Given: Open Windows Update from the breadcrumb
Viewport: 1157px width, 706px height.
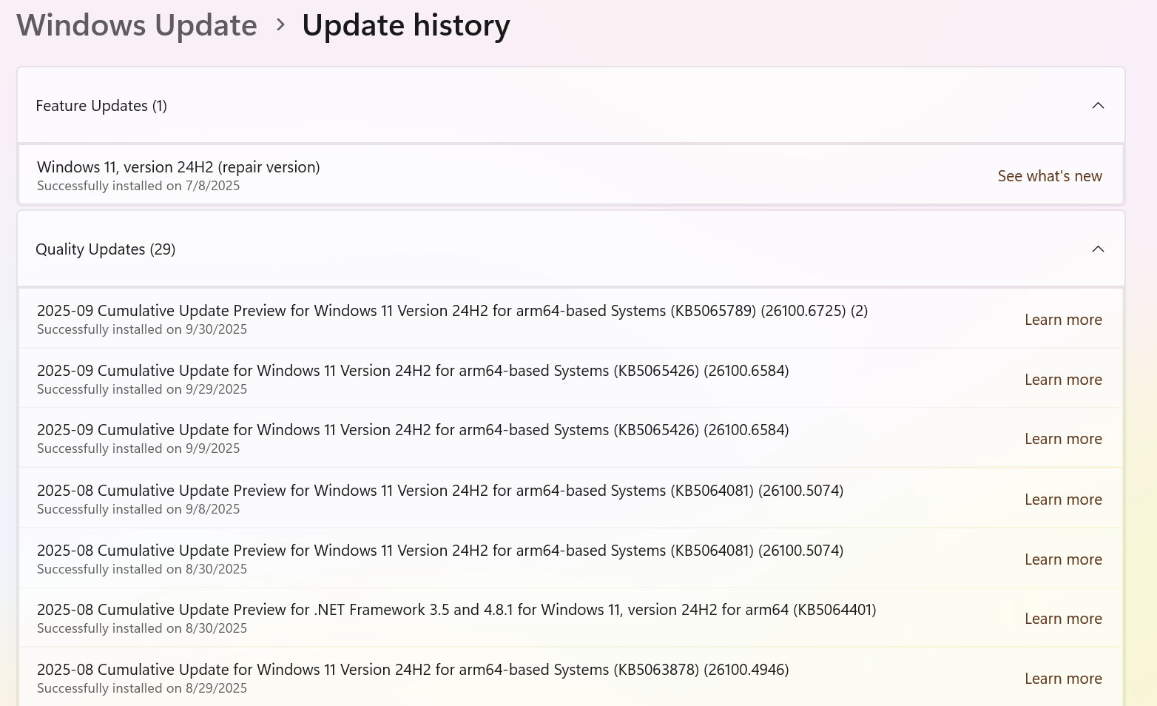Looking at the screenshot, I should tap(136, 24).
